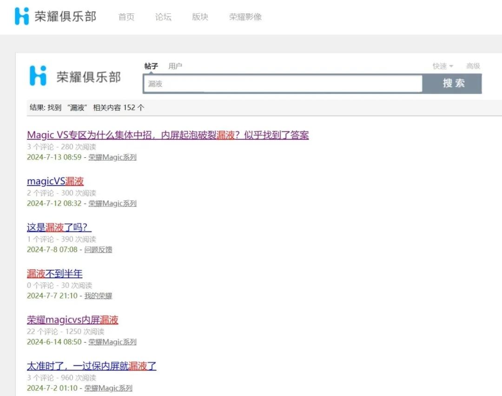Click the 搜索 button
This screenshot has height=396, width=502.
point(452,84)
